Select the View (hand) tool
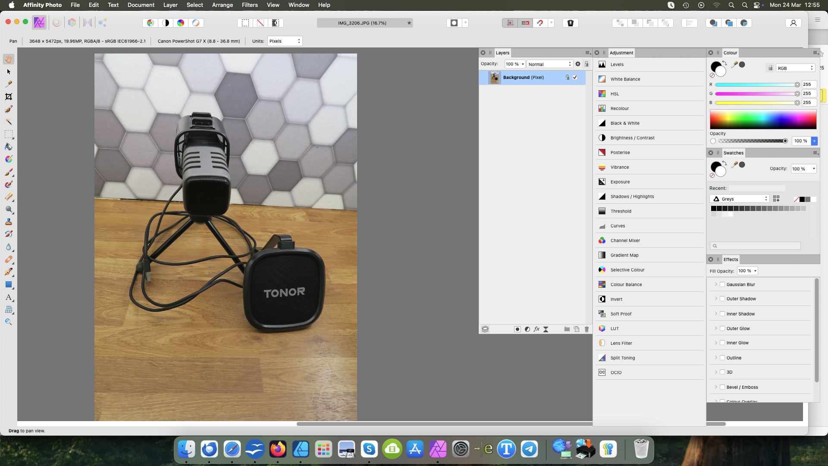The width and height of the screenshot is (828, 466). point(9,59)
